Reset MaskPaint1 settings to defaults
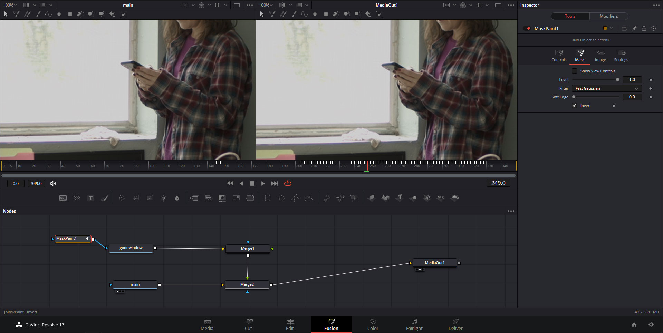 (x=653, y=29)
